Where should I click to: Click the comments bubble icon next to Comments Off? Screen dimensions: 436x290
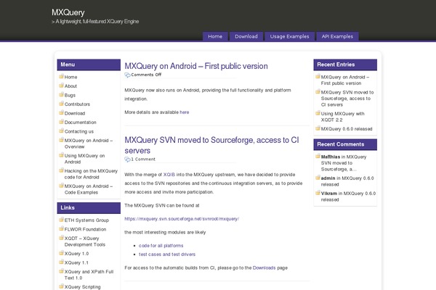(127, 75)
